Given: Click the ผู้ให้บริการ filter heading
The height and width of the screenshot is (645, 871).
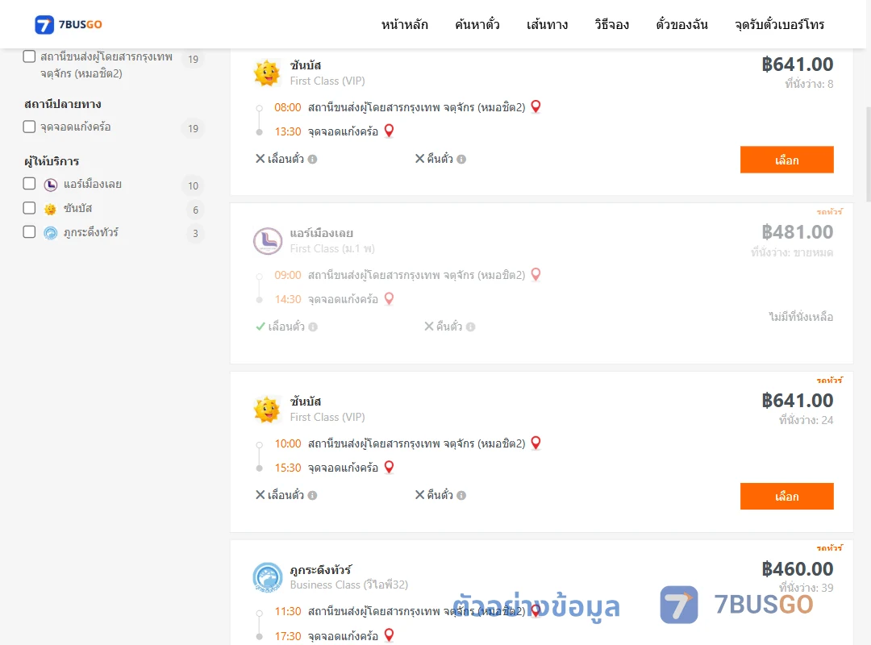Looking at the screenshot, I should [x=52, y=161].
